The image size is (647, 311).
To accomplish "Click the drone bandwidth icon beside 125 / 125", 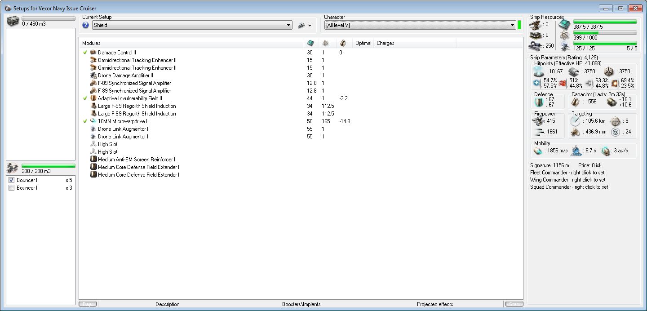I will pos(564,46).
